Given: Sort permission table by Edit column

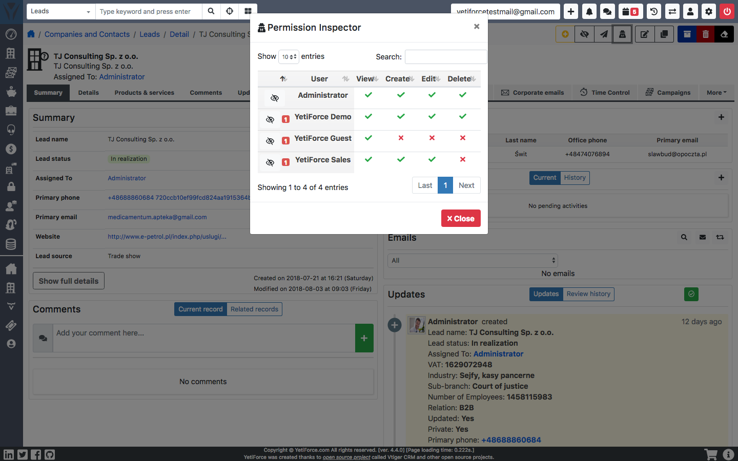Looking at the screenshot, I should 431,79.
